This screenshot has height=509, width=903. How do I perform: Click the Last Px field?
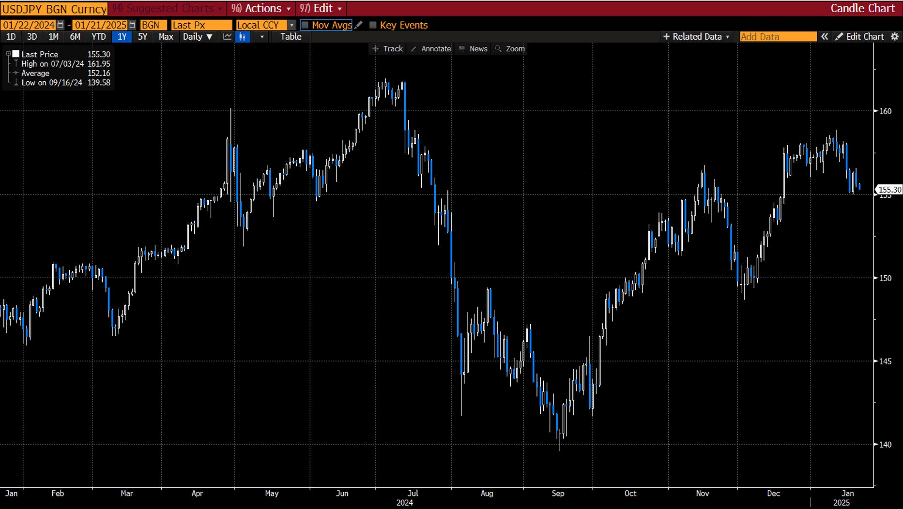(201, 25)
